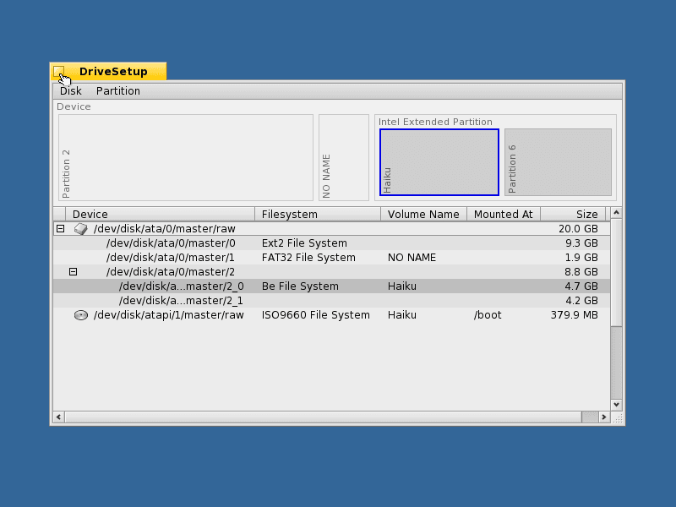Image resolution: width=676 pixels, height=507 pixels.
Task: Click the 4.2 GB size value
Action: tap(581, 301)
